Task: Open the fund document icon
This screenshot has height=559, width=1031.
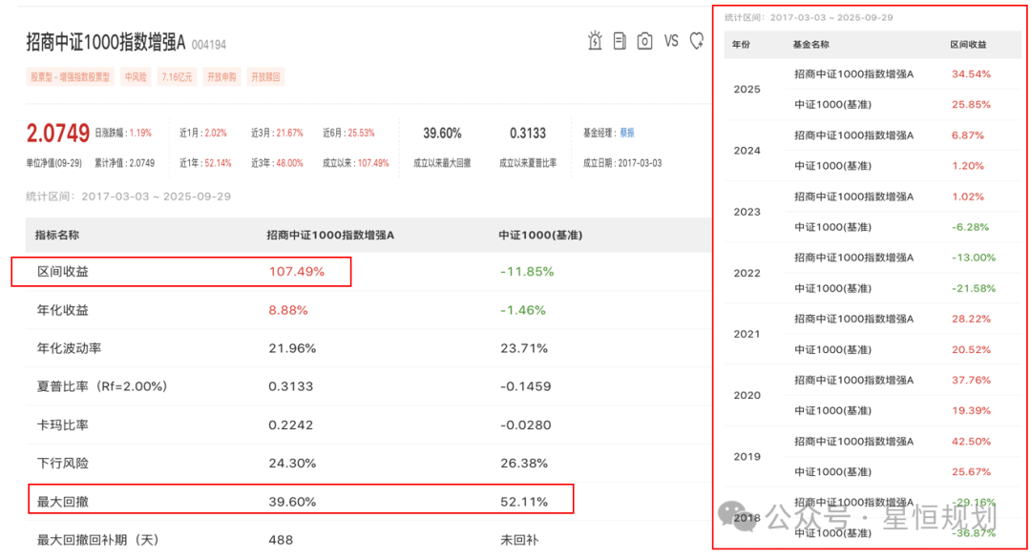Action: [620, 41]
